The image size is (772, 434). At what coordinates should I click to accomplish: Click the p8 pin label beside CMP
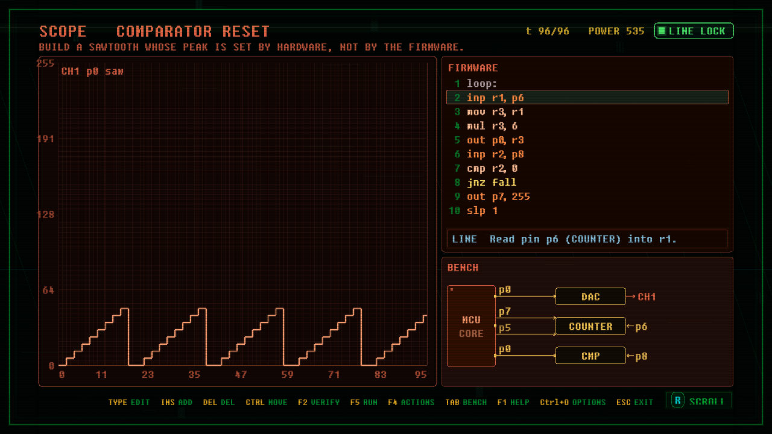[641, 356]
